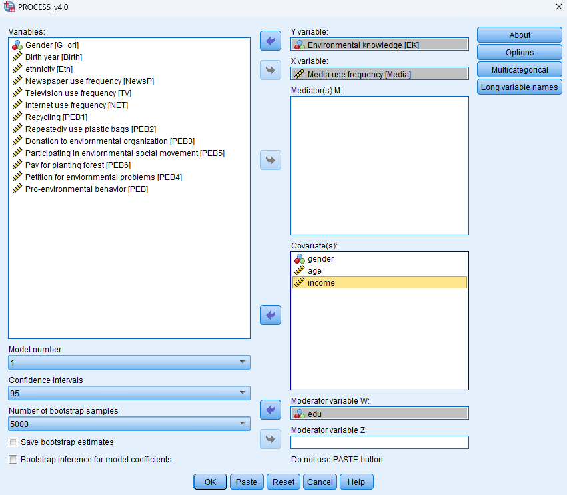Click the scale icon next to Recycling [PEB1]
Screen dimensions: 567x495
click(x=17, y=117)
